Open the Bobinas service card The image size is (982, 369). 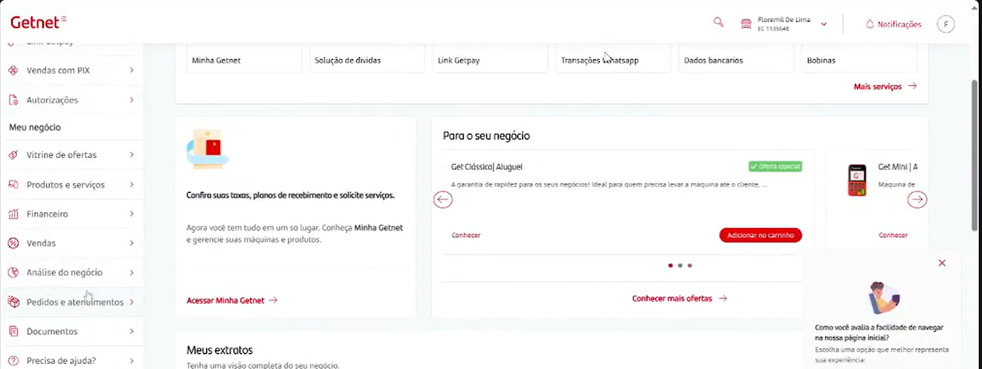point(859,58)
